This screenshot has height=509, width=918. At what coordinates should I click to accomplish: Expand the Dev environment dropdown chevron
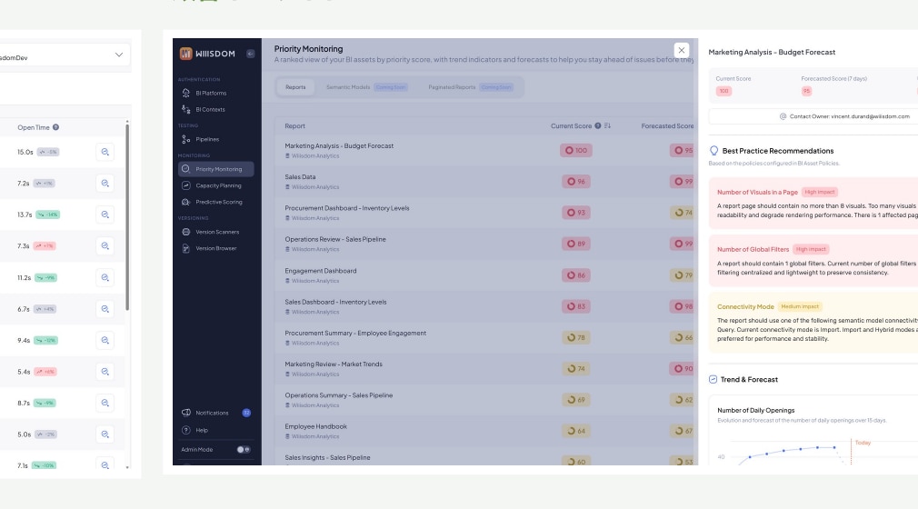(x=119, y=55)
